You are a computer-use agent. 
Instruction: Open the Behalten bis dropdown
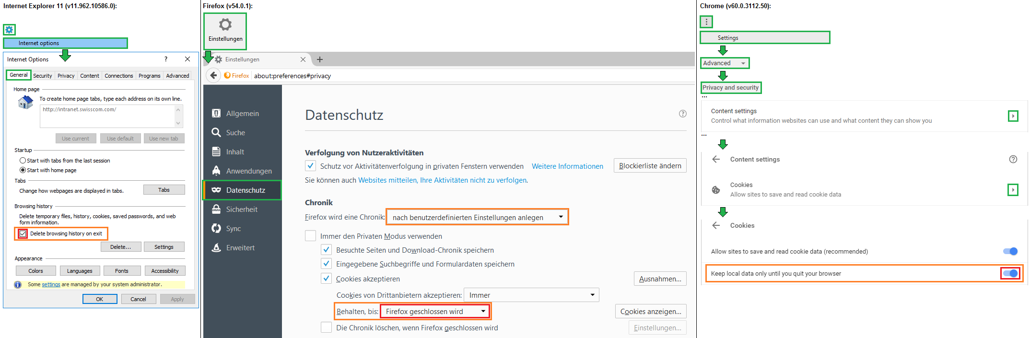coord(435,312)
